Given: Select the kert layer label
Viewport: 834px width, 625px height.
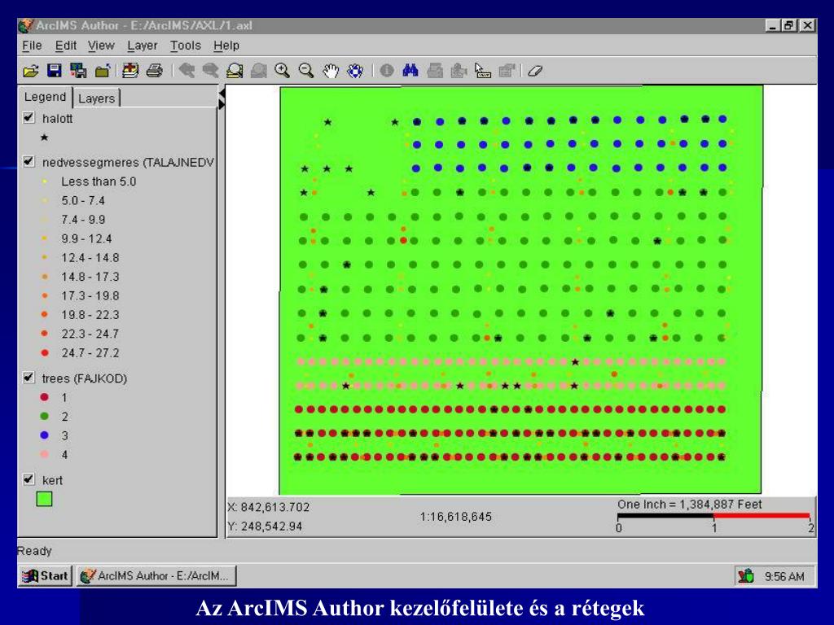Looking at the screenshot, I should (x=52, y=480).
